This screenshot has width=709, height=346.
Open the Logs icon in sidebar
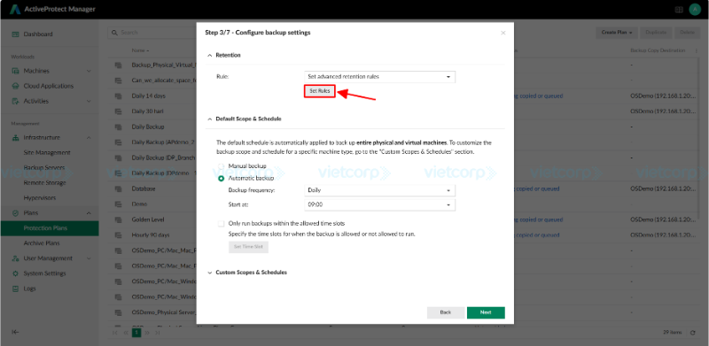[x=15, y=288]
